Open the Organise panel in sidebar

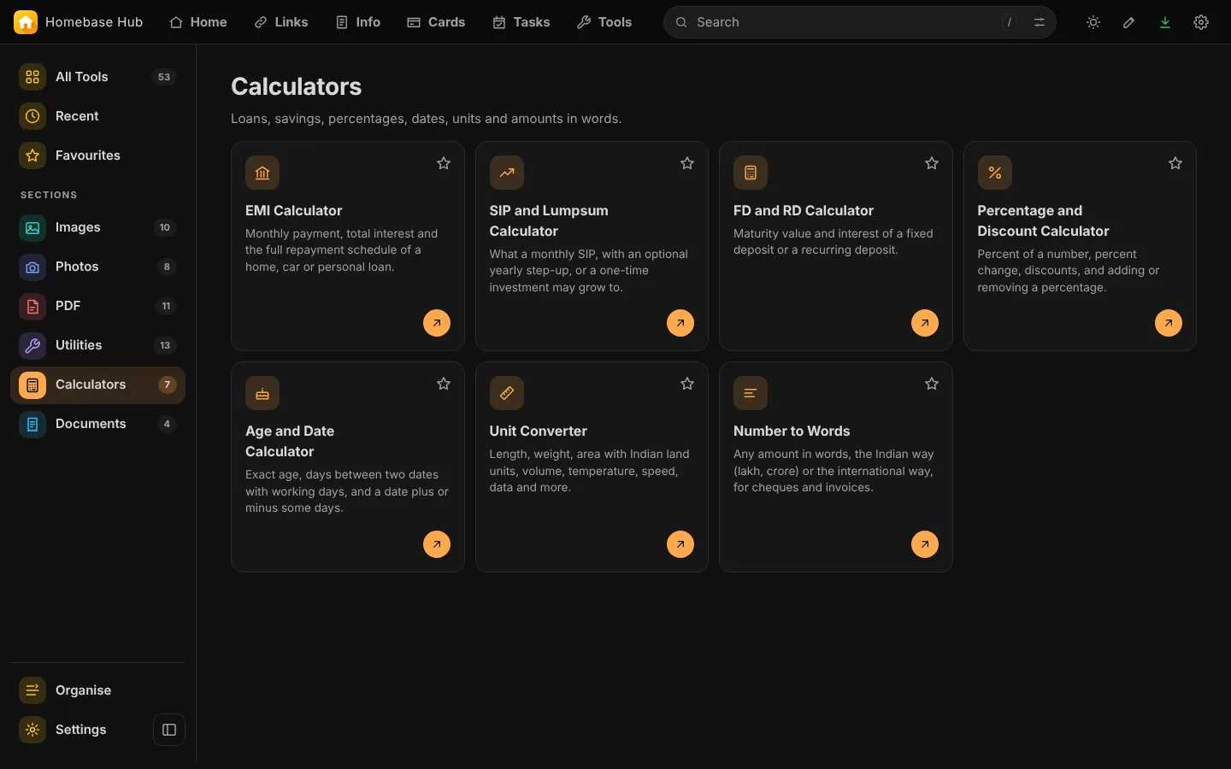(97, 690)
